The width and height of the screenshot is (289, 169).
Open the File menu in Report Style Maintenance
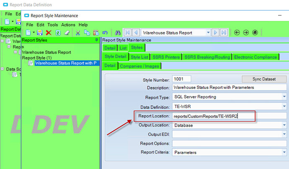[x=29, y=25]
